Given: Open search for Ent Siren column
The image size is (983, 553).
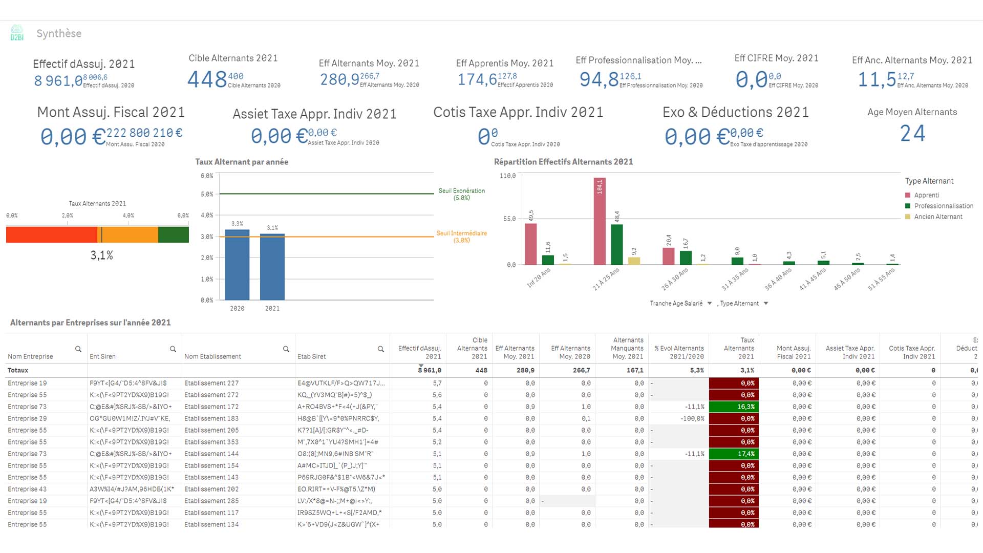Looking at the screenshot, I should [x=173, y=349].
